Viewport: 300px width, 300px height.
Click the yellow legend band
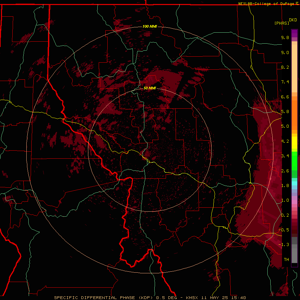[294, 143]
